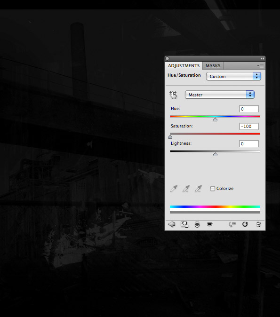Click the rainbow color range bar
The width and height of the screenshot is (280, 317).
click(x=215, y=206)
